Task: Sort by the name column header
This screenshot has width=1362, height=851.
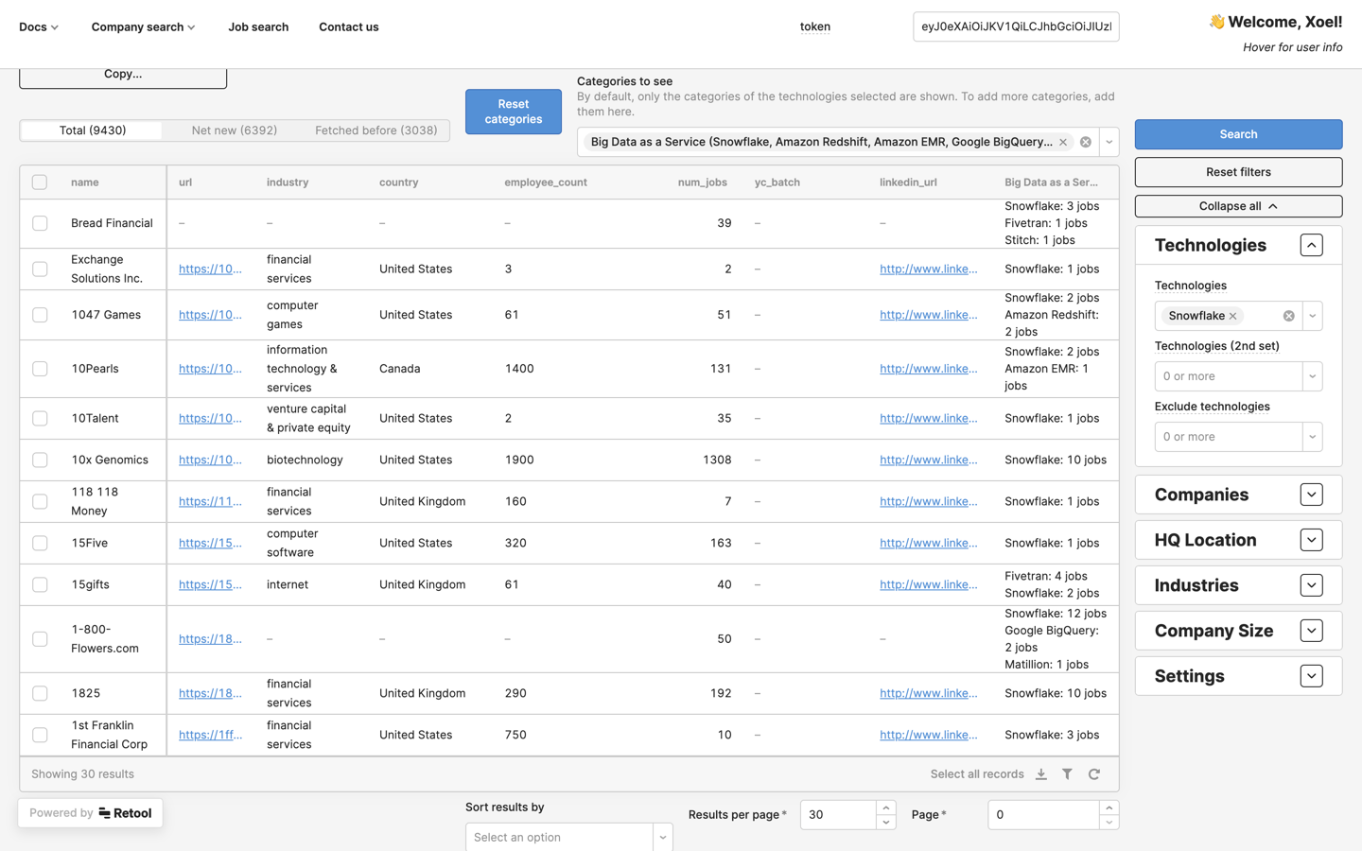Action: click(85, 182)
